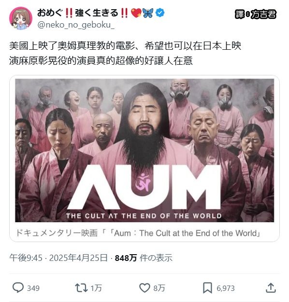Click the 1万 retweet count

[x=96, y=288]
